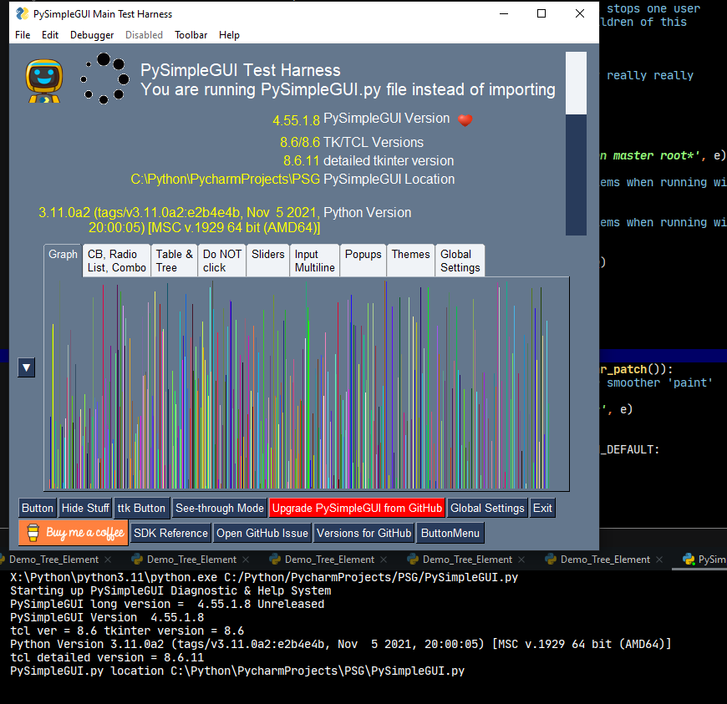Click the Python icon on the PySim editor tab
This screenshot has height=704, width=727.
tap(689, 560)
